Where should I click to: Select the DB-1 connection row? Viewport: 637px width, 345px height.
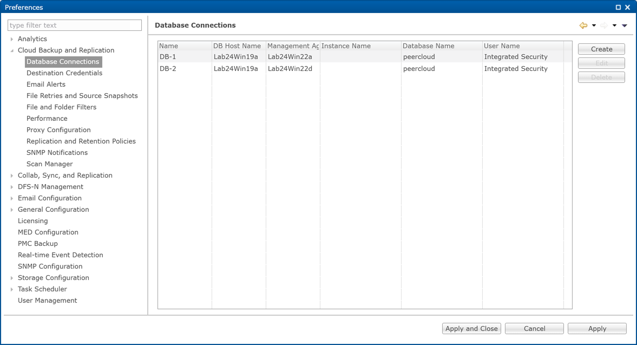click(365, 57)
